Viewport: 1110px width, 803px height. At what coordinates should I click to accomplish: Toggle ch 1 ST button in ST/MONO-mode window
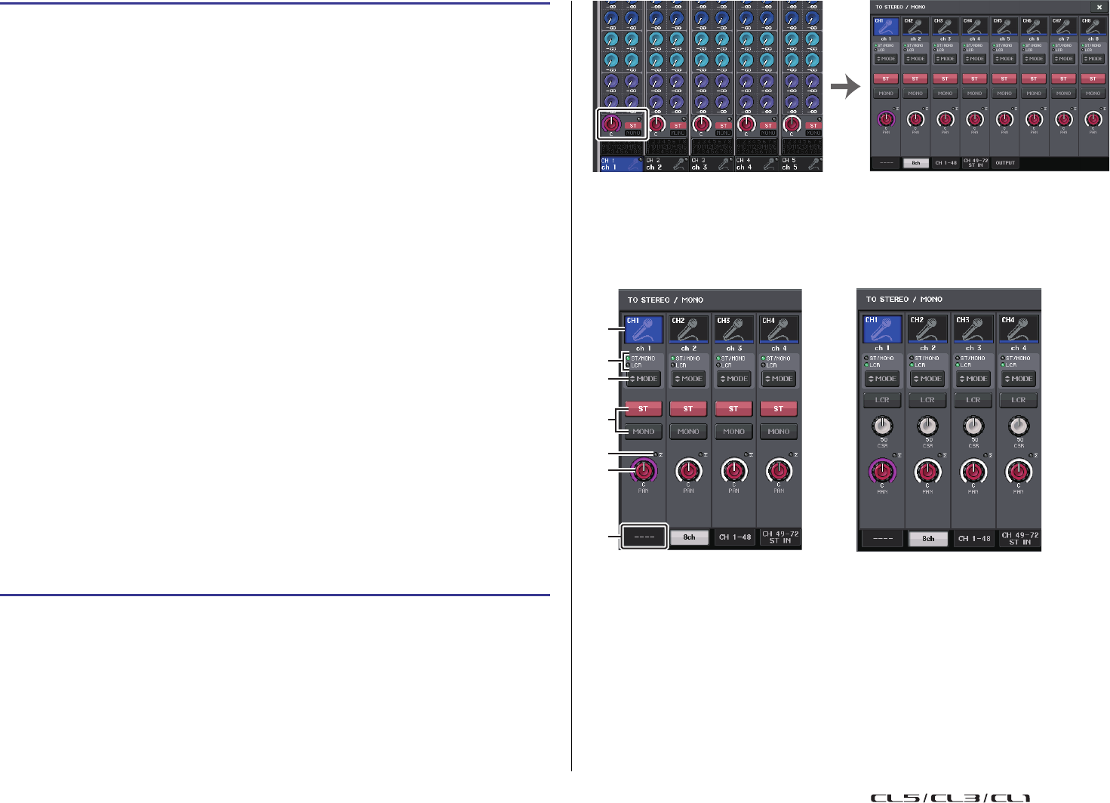[x=644, y=408]
